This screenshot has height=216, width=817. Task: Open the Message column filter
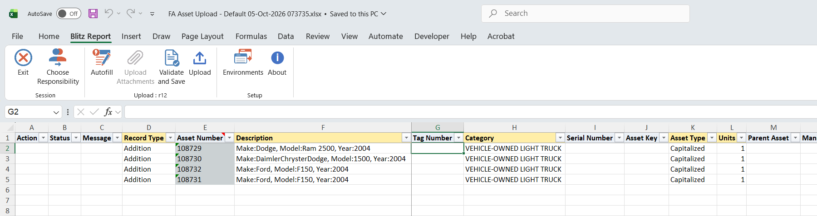117,138
